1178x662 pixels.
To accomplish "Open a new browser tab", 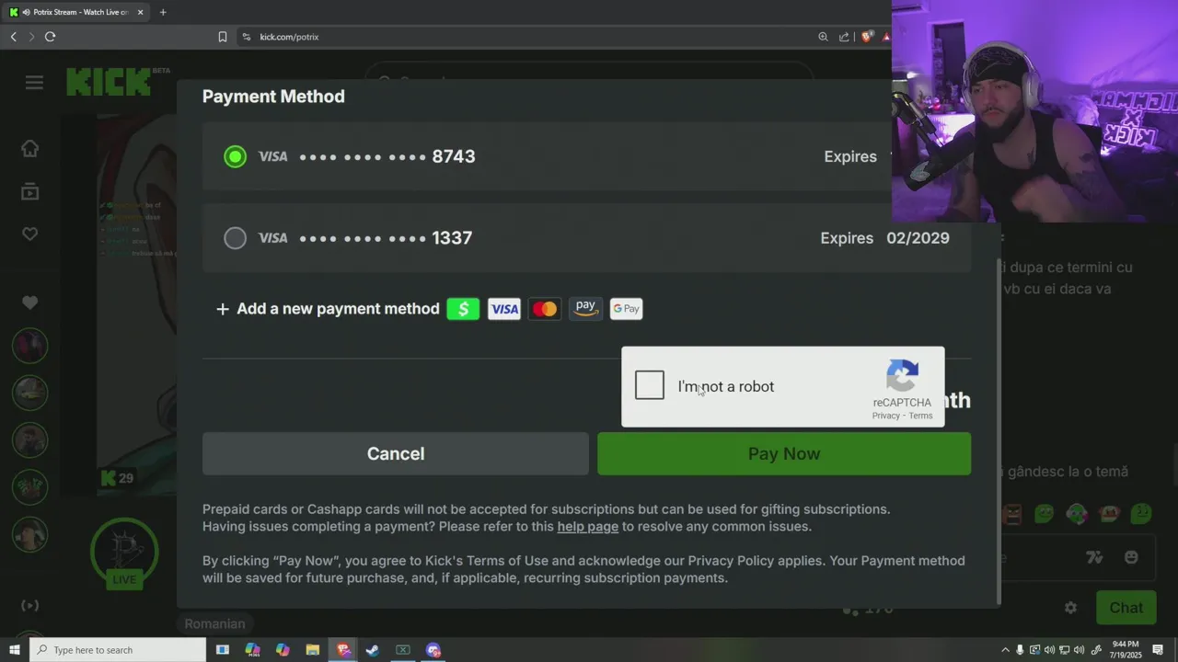I will [163, 12].
